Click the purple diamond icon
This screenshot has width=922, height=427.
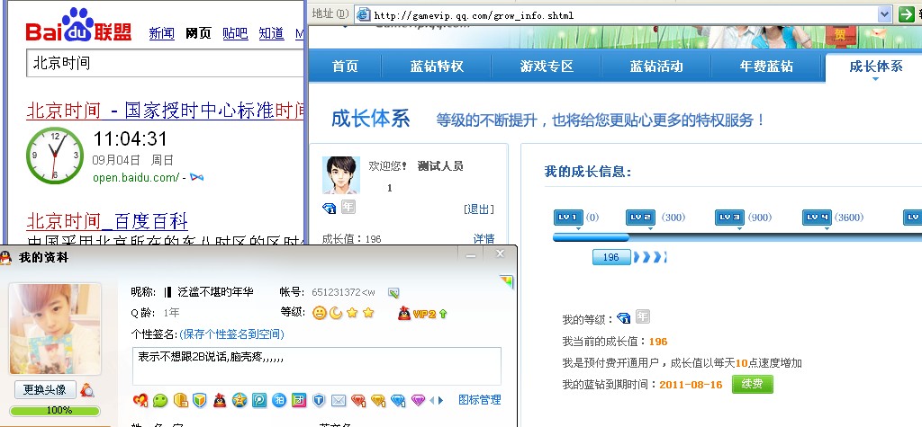pos(418,401)
